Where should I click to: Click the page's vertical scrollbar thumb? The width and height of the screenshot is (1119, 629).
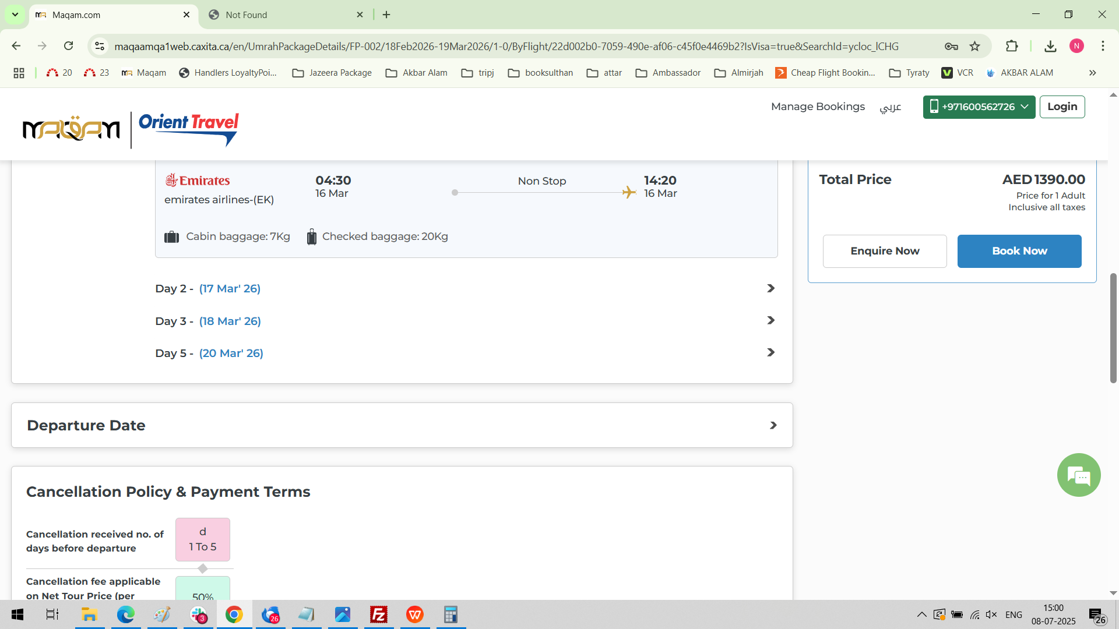point(1113,327)
